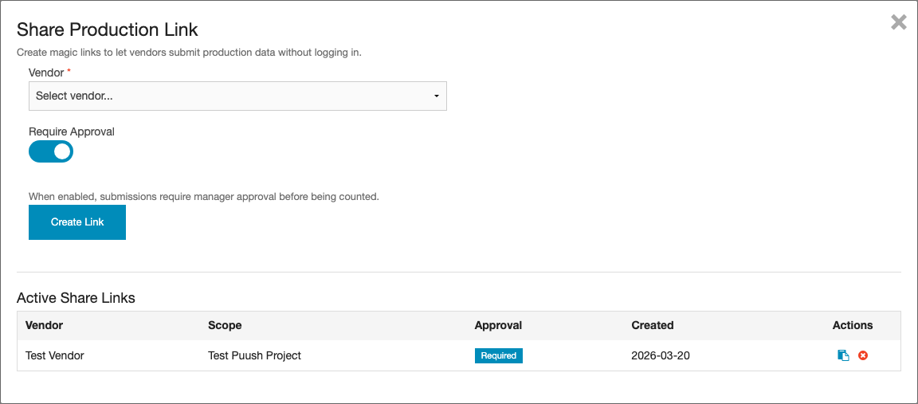Screen dimensions: 918x404
Task: Click the Vendor column header in table
Action: tap(45, 325)
